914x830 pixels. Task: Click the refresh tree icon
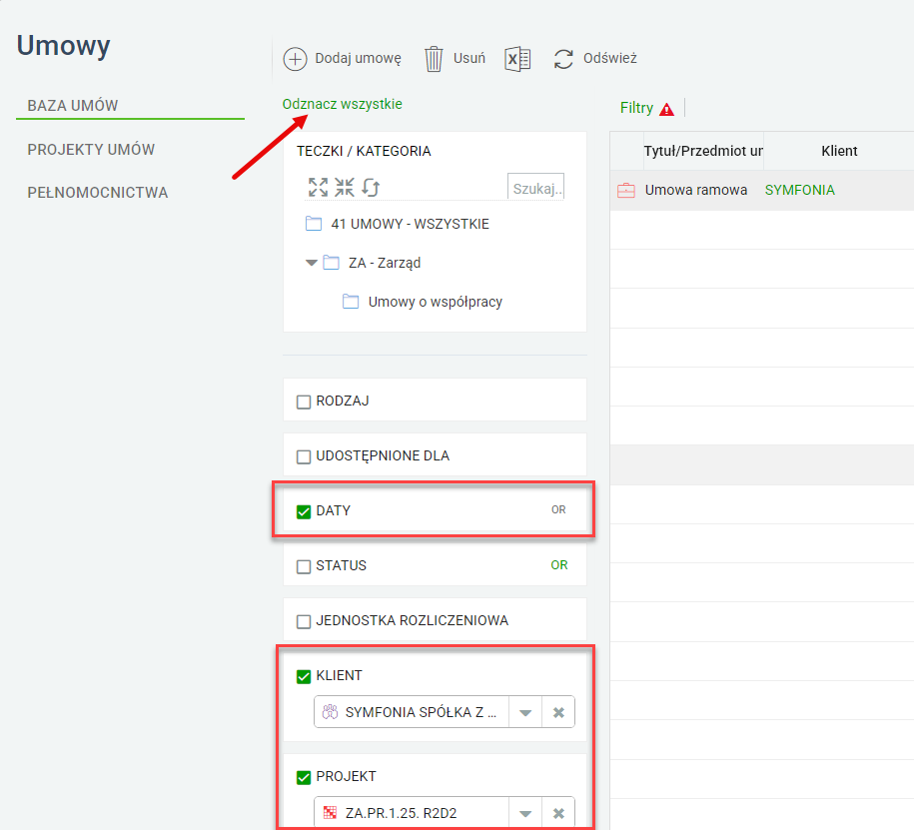point(371,187)
